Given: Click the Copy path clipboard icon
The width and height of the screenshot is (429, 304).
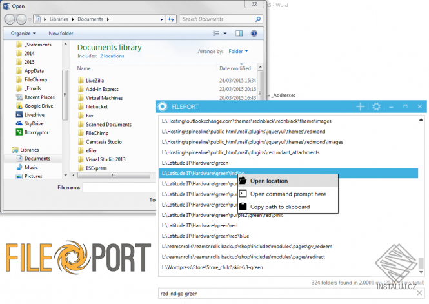Looking at the screenshot, I should [x=243, y=207].
